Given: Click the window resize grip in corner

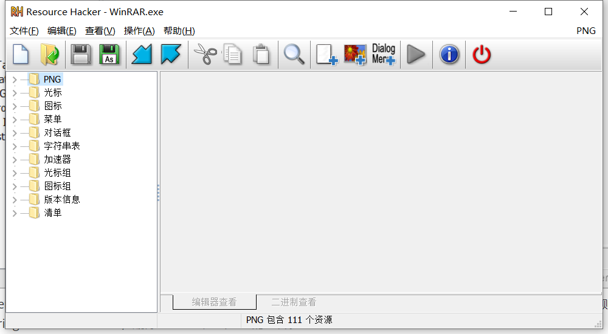Looking at the screenshot, I should point(598,324).
